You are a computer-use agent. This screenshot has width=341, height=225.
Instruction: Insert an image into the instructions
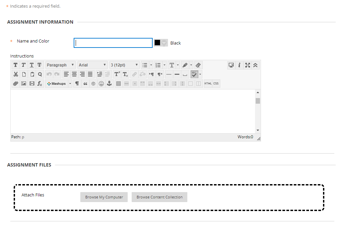click(23, 83)
